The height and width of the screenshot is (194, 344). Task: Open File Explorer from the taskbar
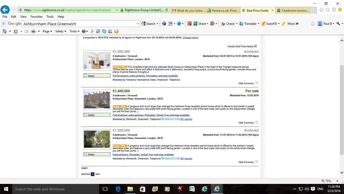click(x=130, y=189)
